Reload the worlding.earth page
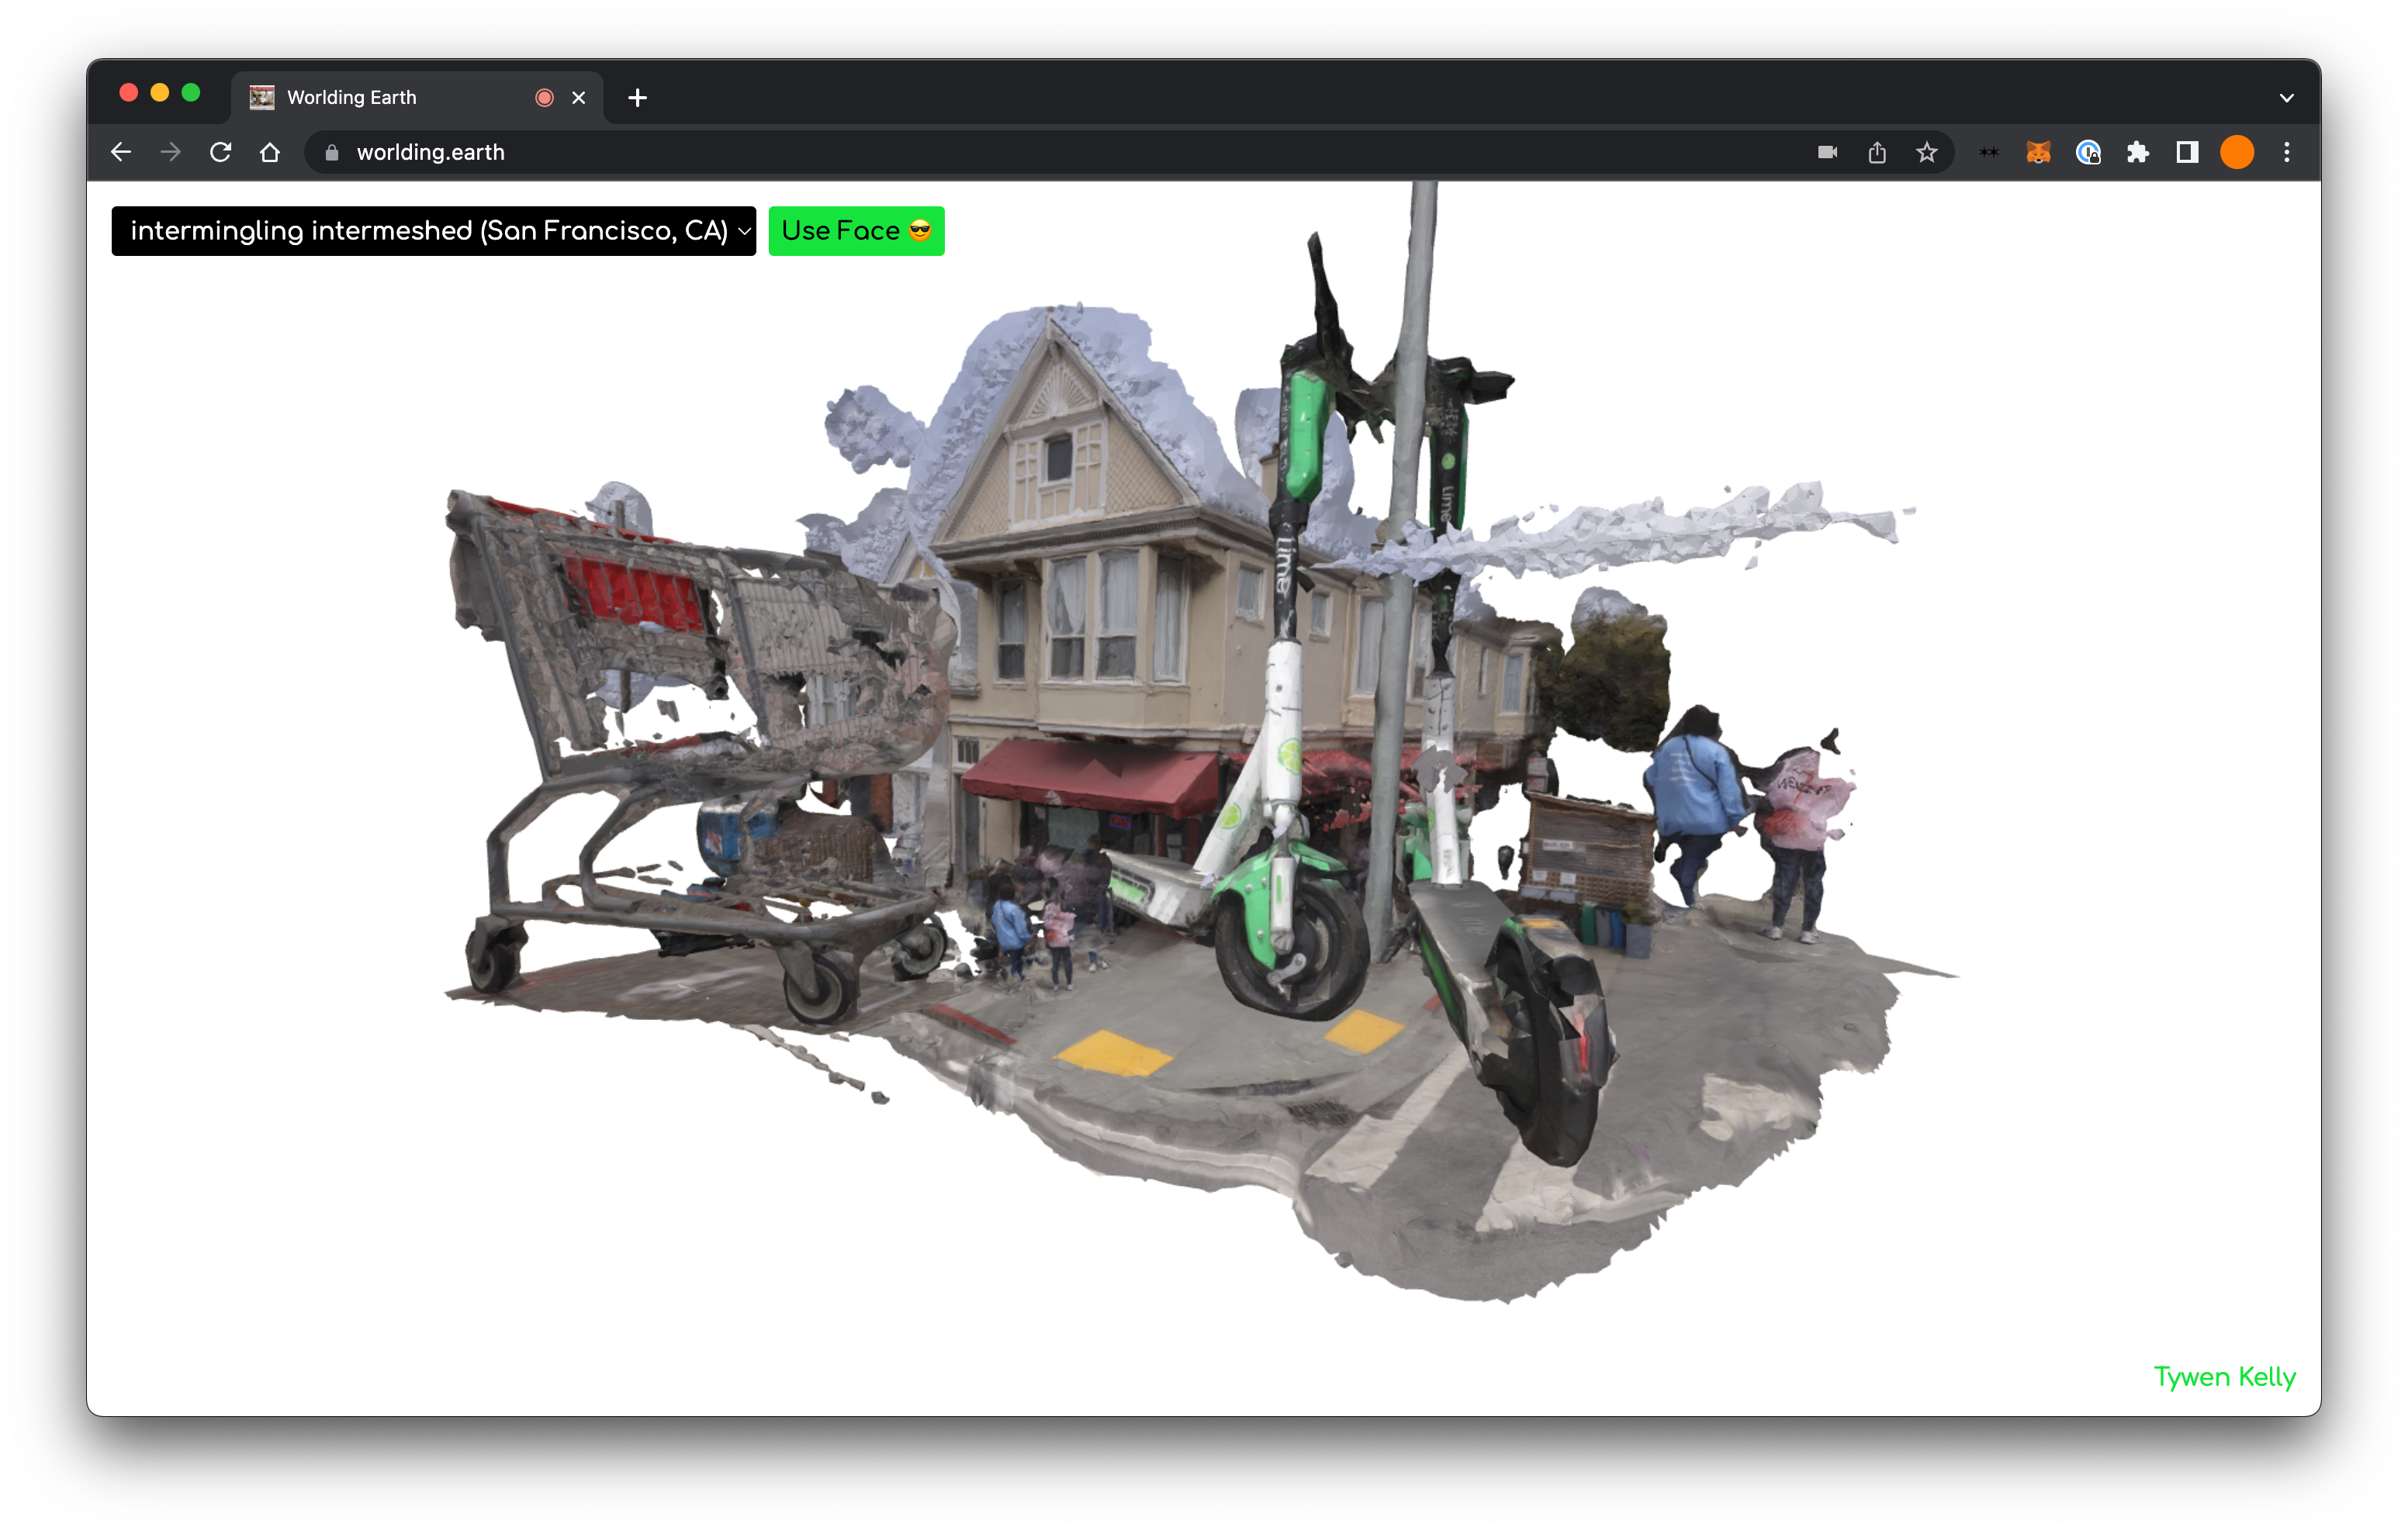 (221, 152)
